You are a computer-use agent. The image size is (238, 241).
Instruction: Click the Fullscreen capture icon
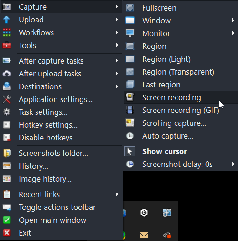pos(130,8)
